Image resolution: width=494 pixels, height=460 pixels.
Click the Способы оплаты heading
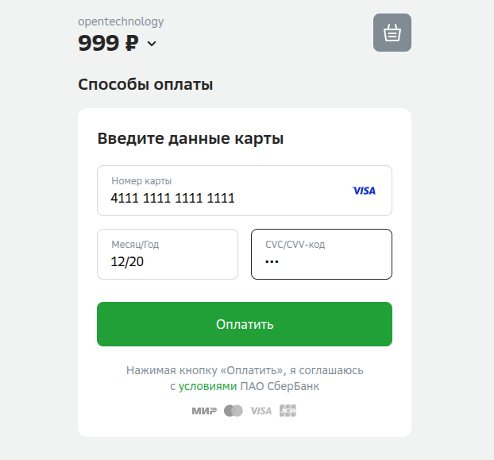coord(145,84)
